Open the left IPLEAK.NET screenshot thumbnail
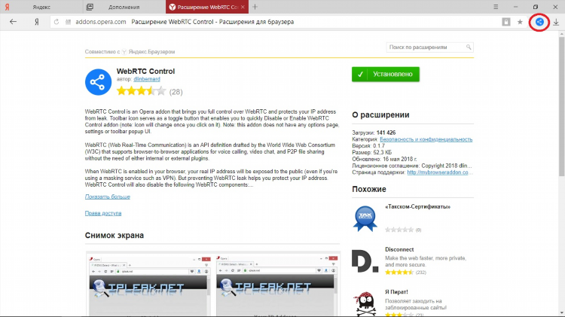Image resolution: width=565 pixels, height=317 pixels. [x=149, y=285]
